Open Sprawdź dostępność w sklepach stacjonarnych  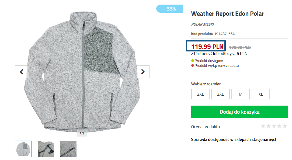(234, 140)
